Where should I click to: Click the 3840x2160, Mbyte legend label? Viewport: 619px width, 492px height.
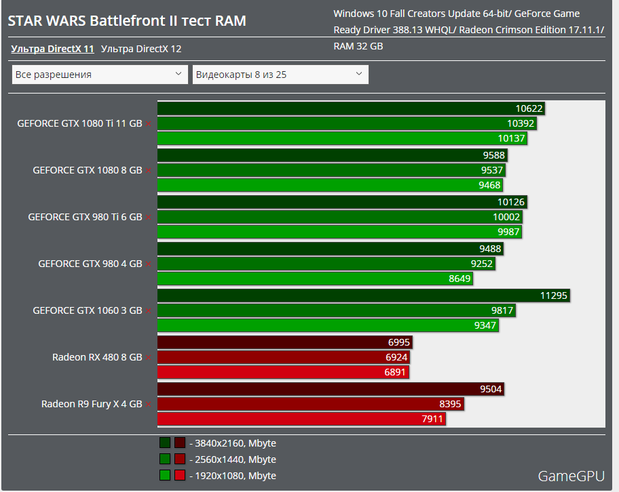[x=233, y=443]
